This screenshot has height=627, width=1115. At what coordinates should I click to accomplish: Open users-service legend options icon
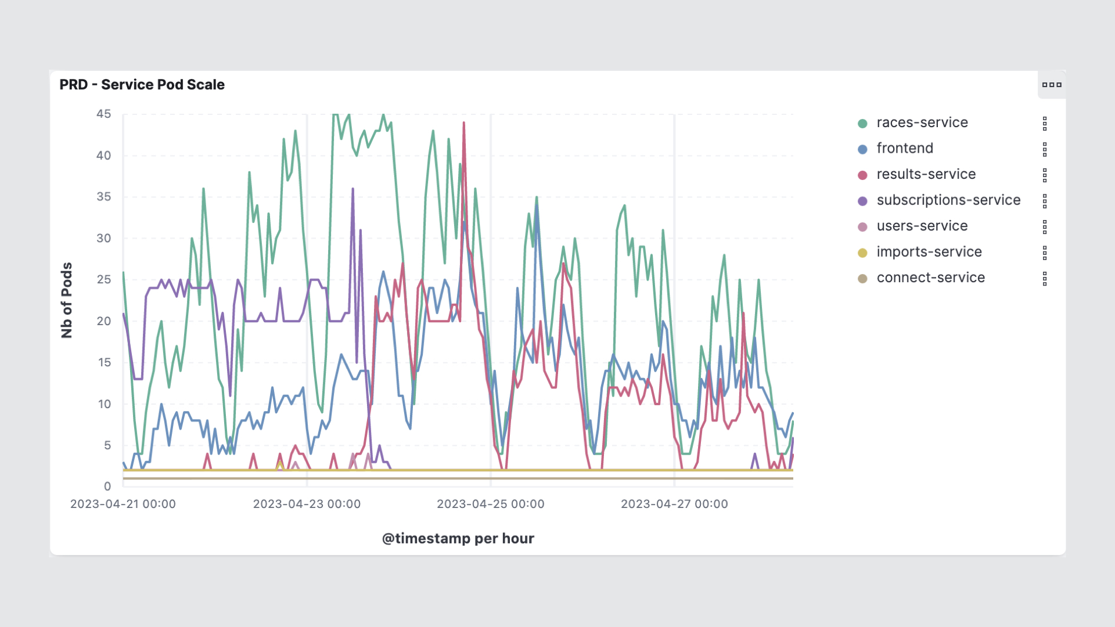click(x=1045, y=226)
